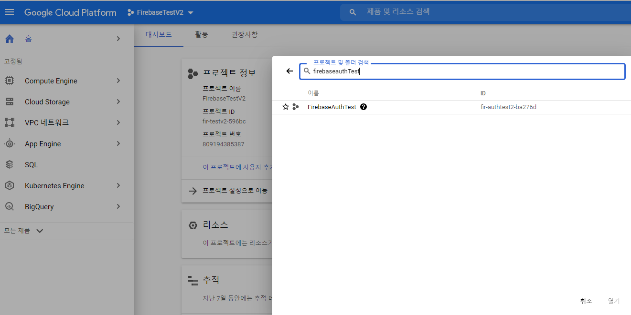
Task: Expand the Compute Engine submenu arrow
Action: [x=118, y=81]
